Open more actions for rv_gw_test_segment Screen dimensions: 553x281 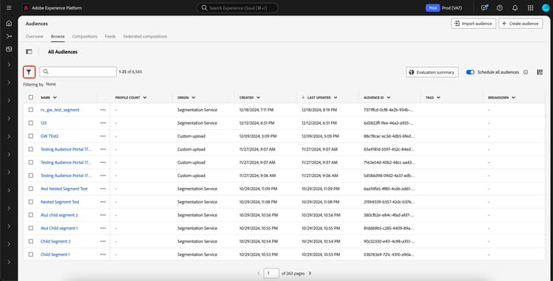103,110
